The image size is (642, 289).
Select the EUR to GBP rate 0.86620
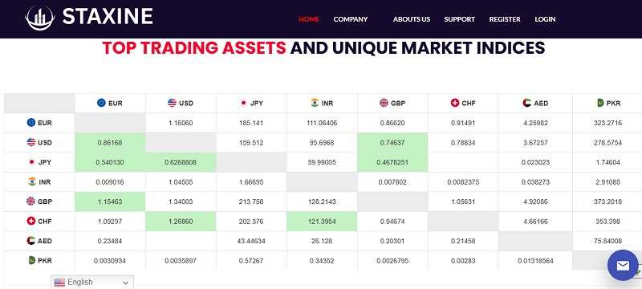click(x=392, y=123)
